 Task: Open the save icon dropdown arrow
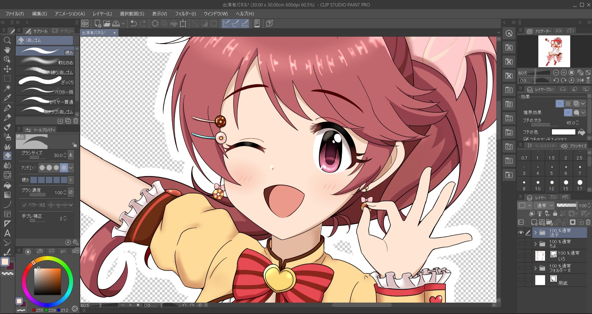tap(123, 23)
